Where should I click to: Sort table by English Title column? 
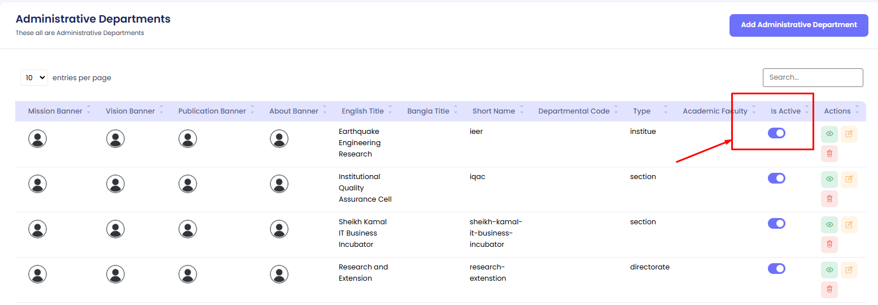coord(362,111)
